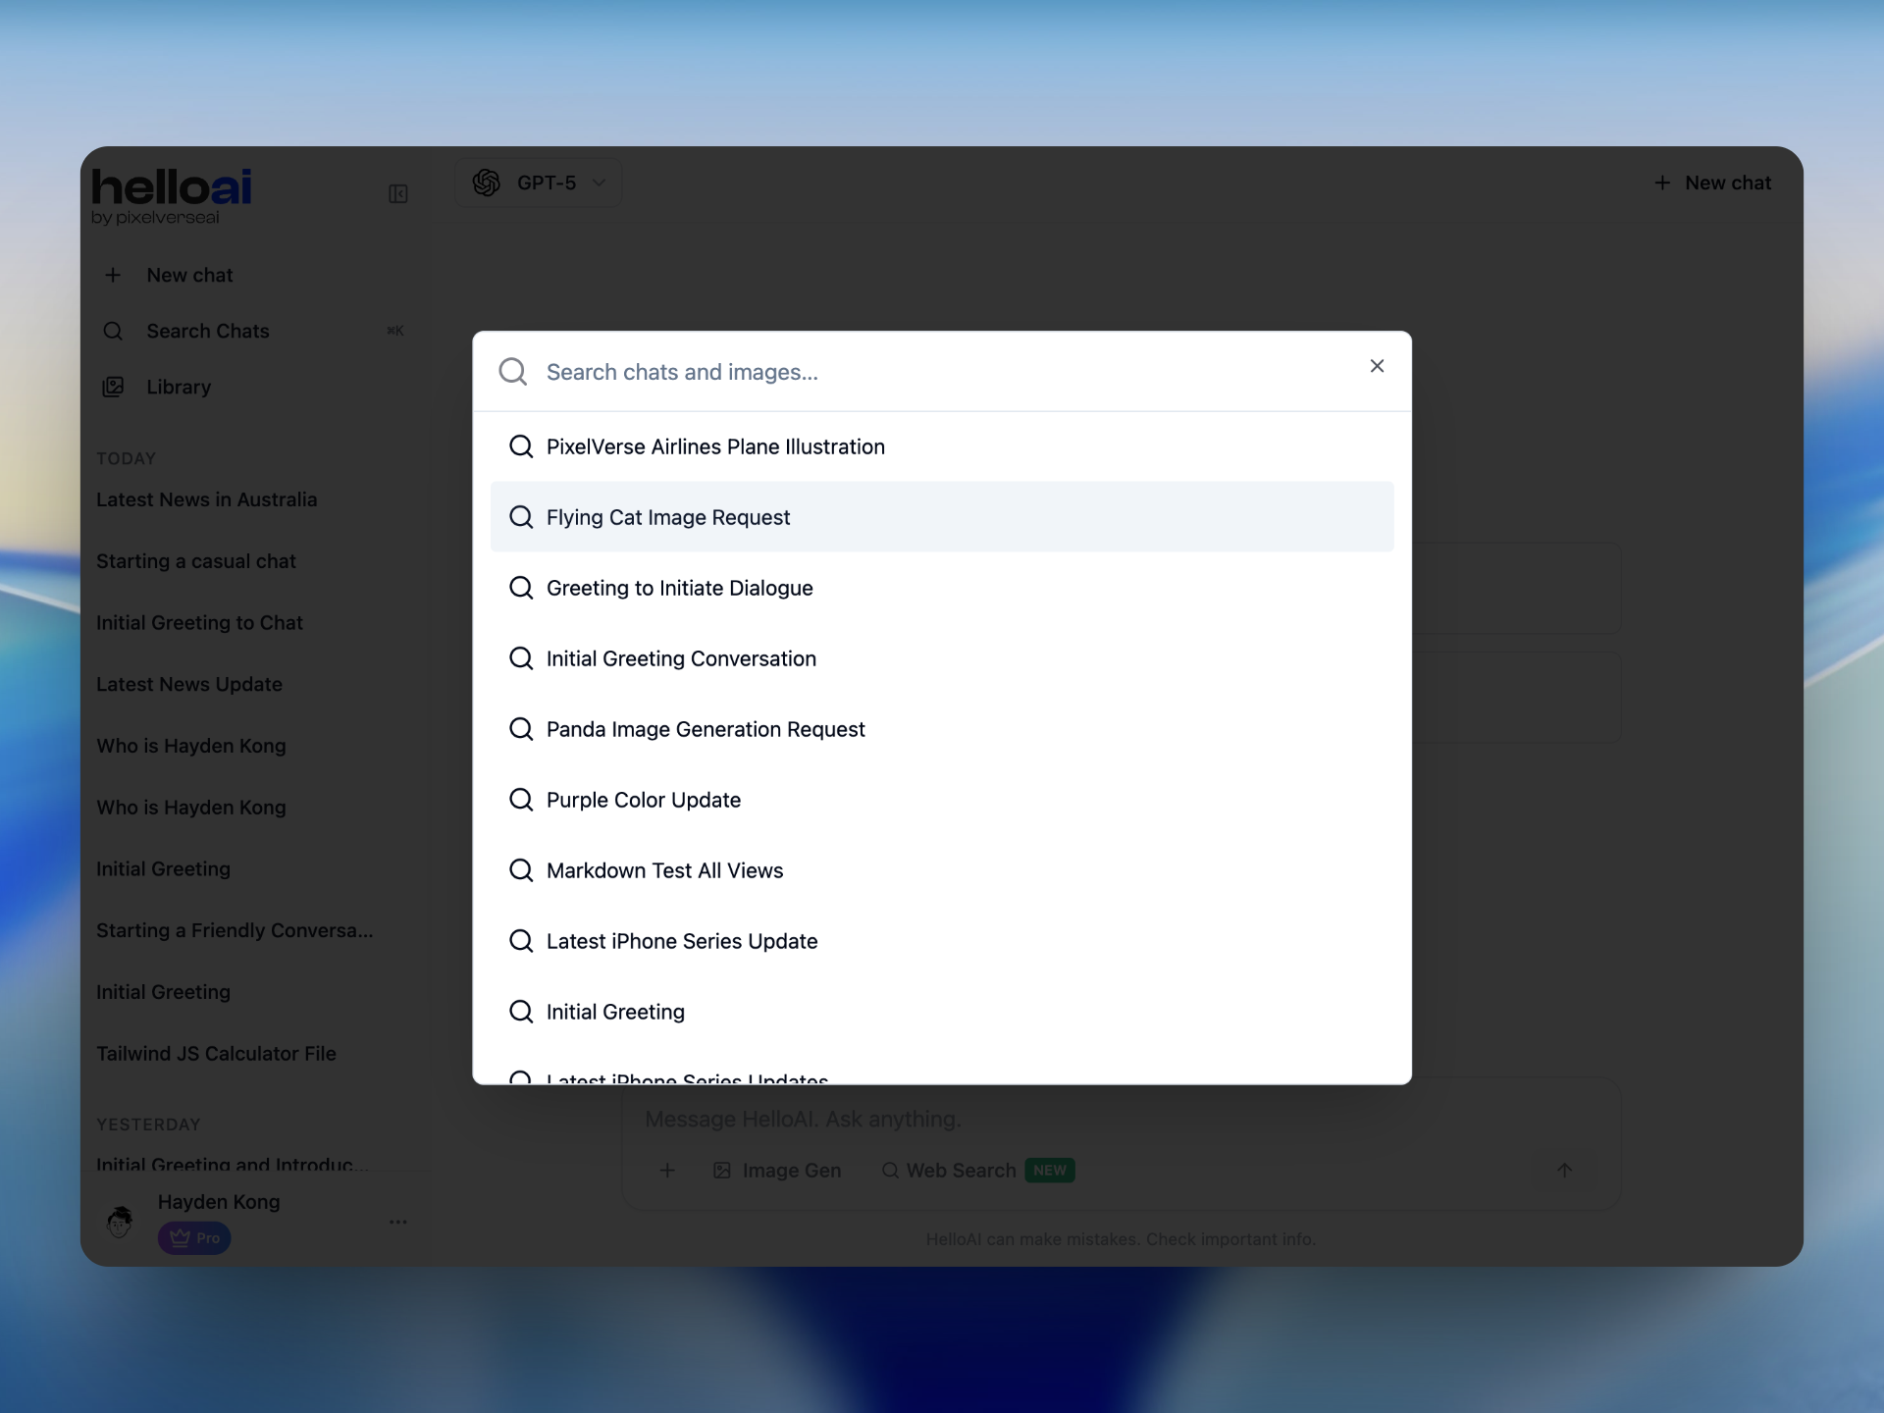The image size is (1884, 1413).
Task: Open Hayden Kong account options ellipsis
Action: [x=397, y=1222]
